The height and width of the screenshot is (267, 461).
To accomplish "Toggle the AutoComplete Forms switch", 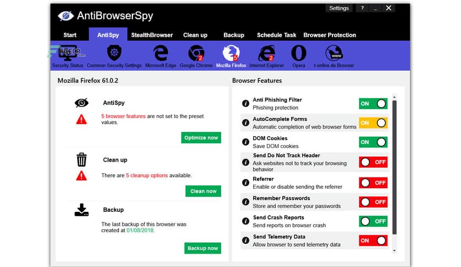I will coord(373,123).
